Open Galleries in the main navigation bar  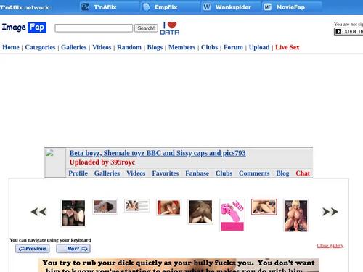click(x=73, y=47)
